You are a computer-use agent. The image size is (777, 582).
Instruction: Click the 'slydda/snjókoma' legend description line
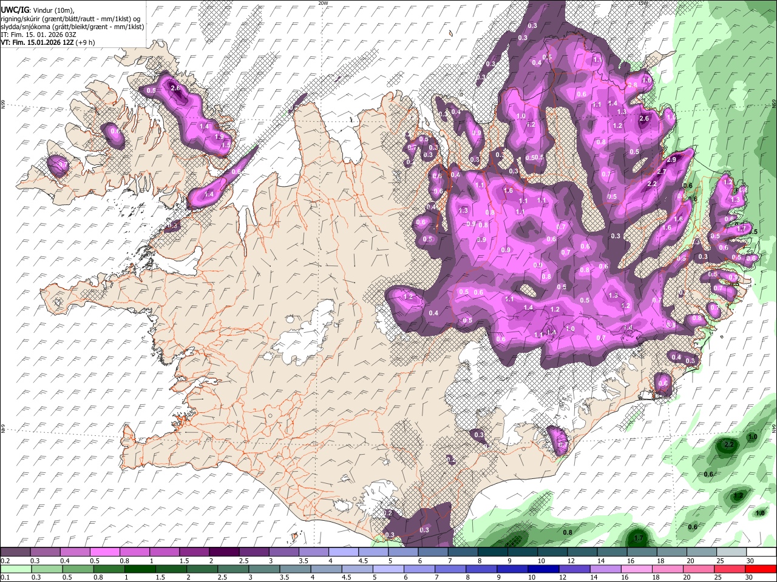tap(72, 27)
